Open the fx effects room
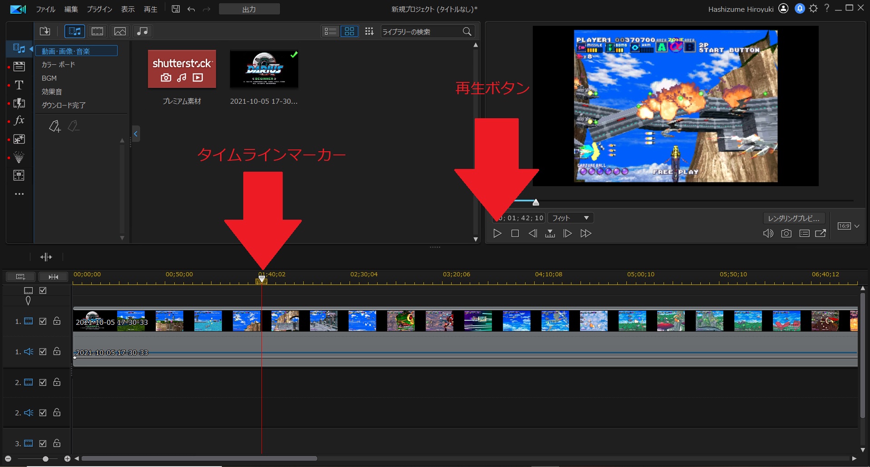Viewport: 870px width, 467px height. [x=19, y=121]
